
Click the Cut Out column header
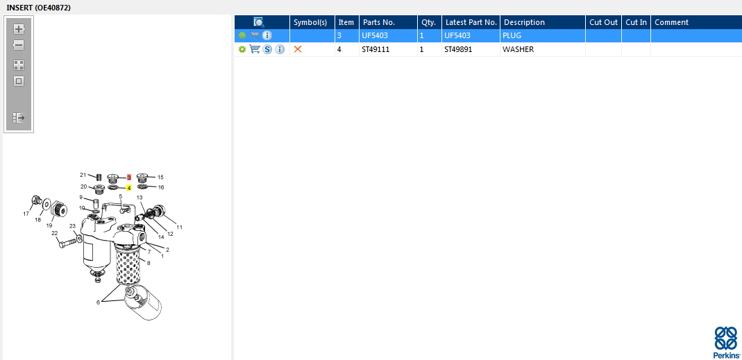point(603,22)
